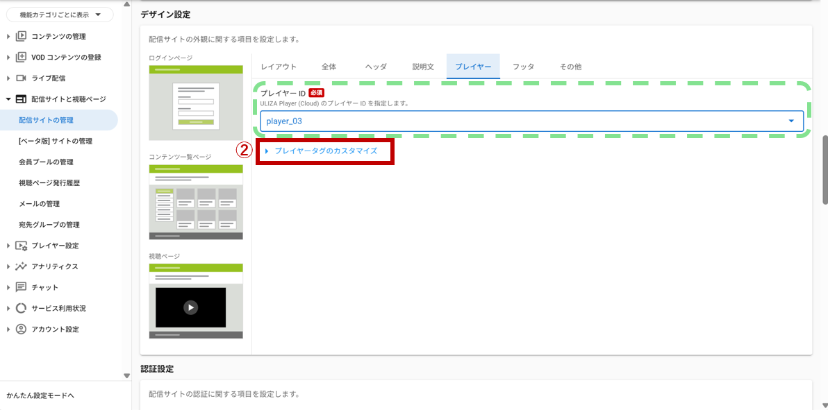Click the プレイヤー ID label
The image size is (828, 410).
point(283,93)
